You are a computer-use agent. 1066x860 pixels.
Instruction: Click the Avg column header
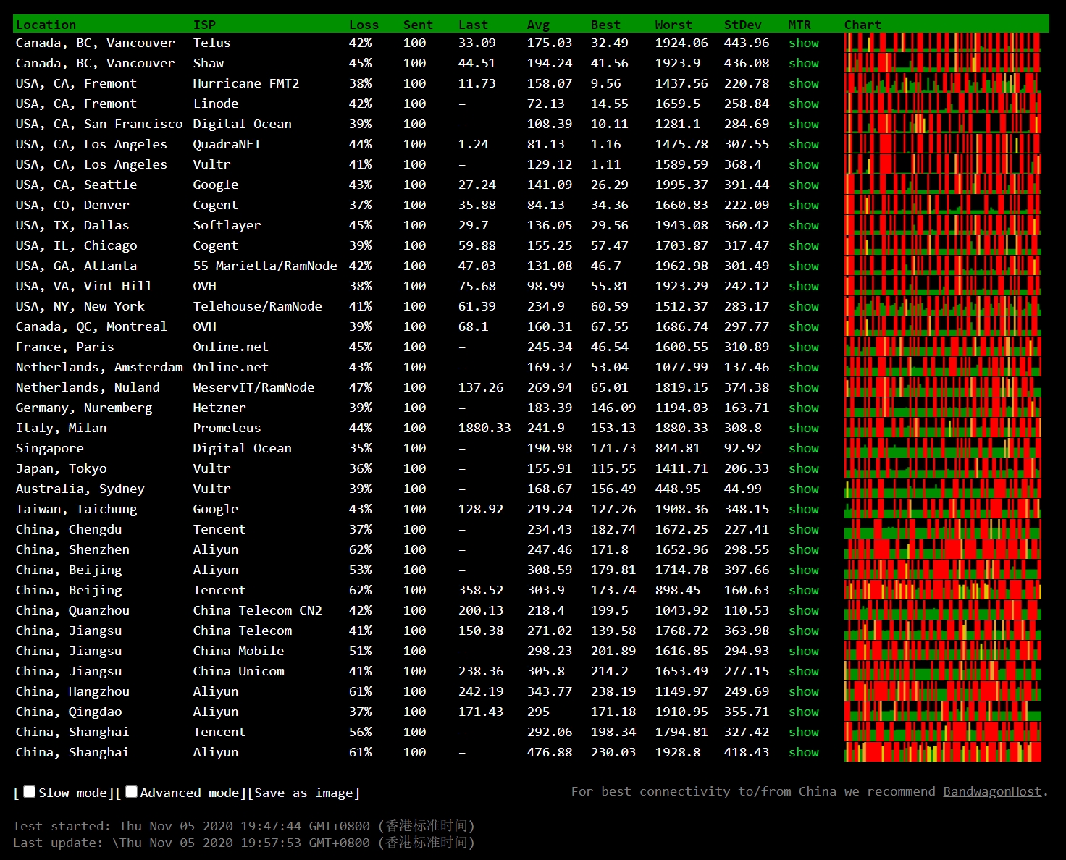click(538, 25)
